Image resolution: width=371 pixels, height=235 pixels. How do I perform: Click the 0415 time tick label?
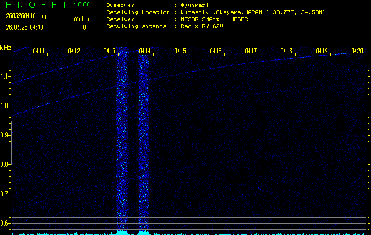(x=180, y=51)
